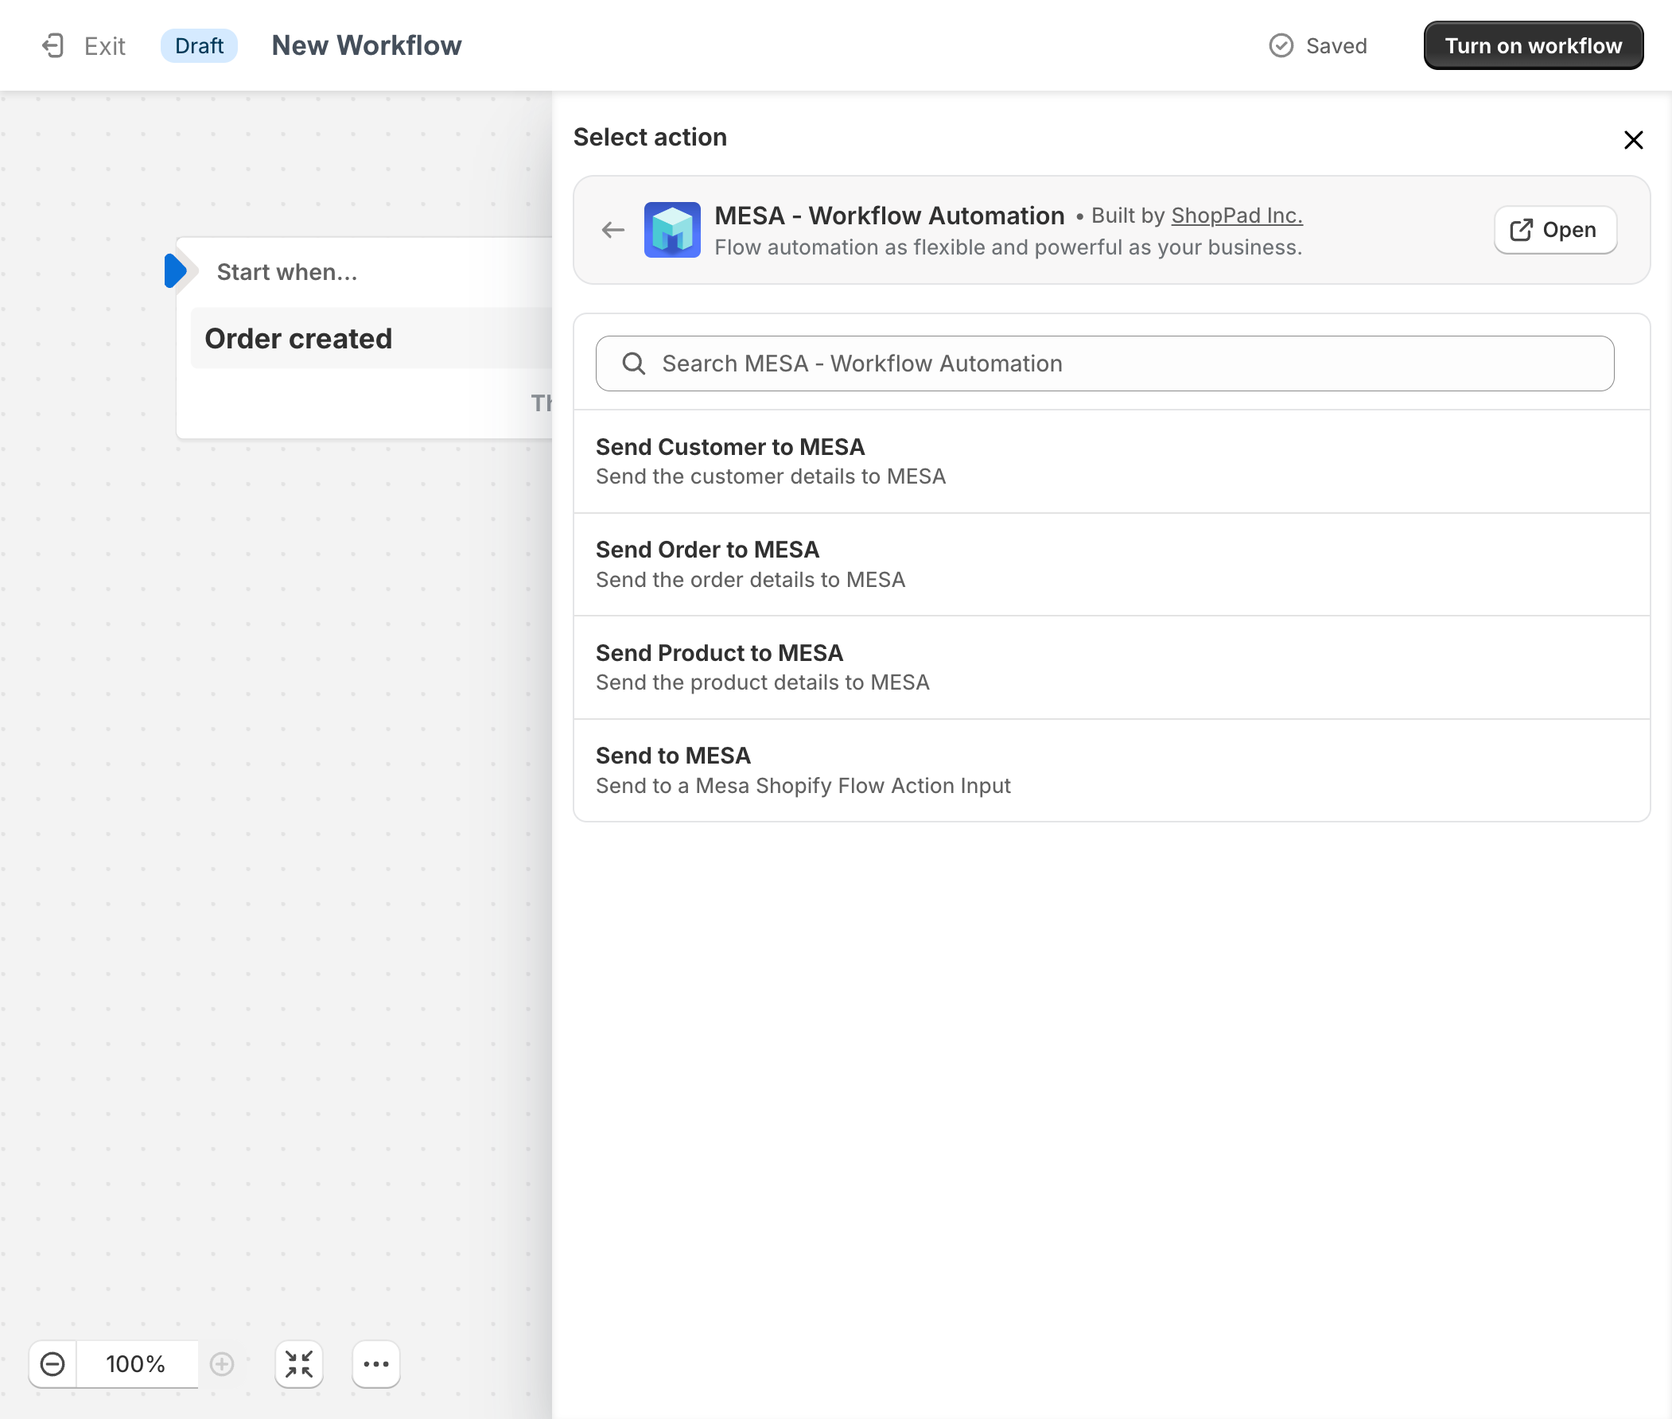Click the Select action panel heading
Viewport: 1672px width, 1419px height.
650,138
